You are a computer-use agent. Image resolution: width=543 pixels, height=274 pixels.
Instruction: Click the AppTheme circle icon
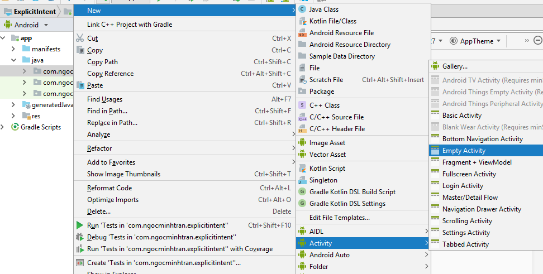(x=453, y=41)
